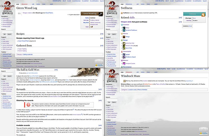Click the search input on the Swiftness page

tap(112, 32)
